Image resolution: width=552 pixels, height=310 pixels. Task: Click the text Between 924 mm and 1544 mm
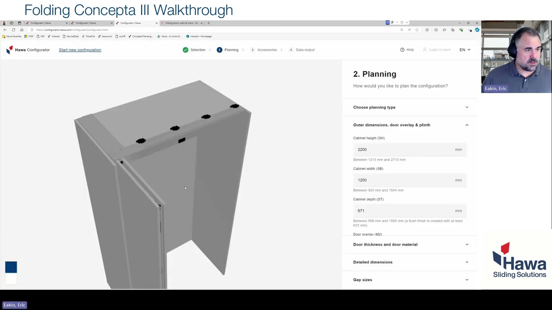(x=378, y=190)
